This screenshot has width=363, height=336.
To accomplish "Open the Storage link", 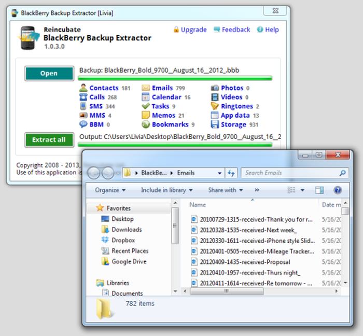I will [x=233, y=124].
